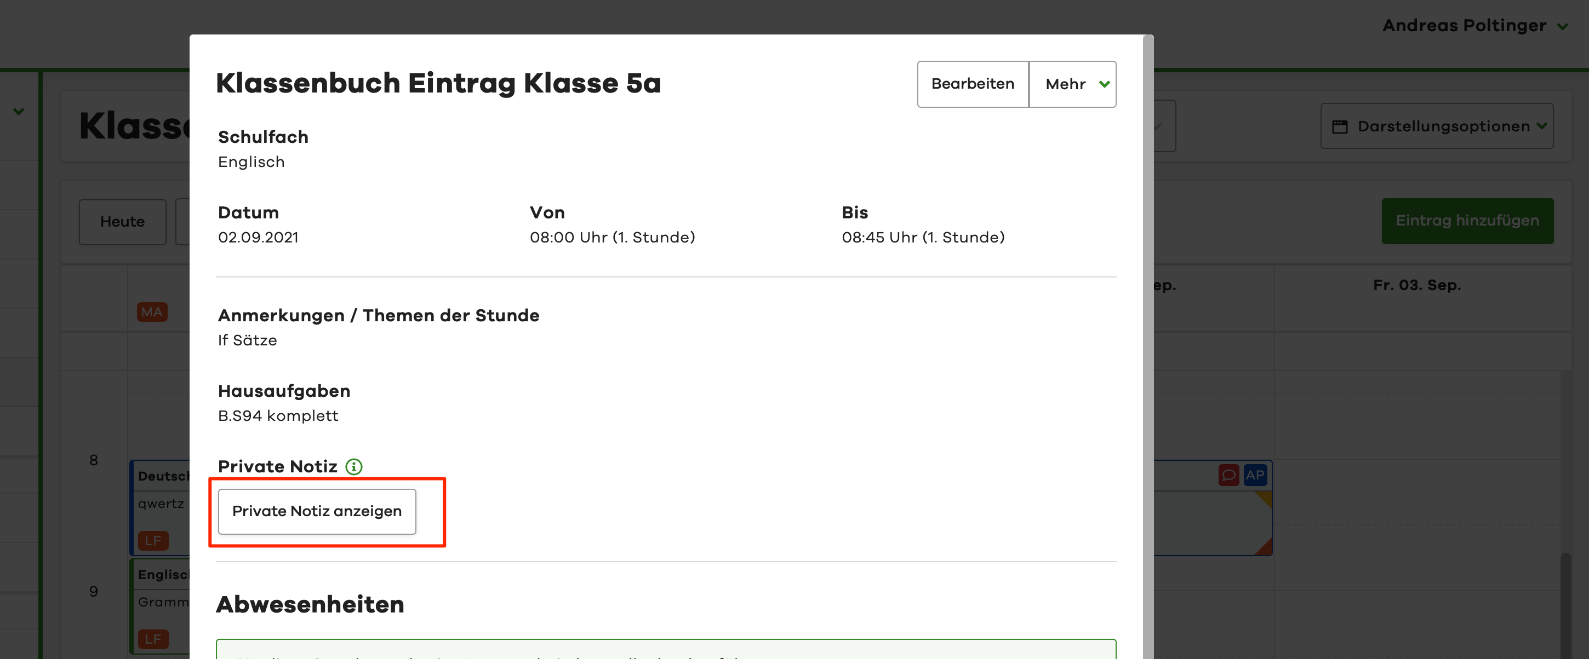
Task: Show the private note with Private Notiz anzeigen
Action: click(317, 512)
